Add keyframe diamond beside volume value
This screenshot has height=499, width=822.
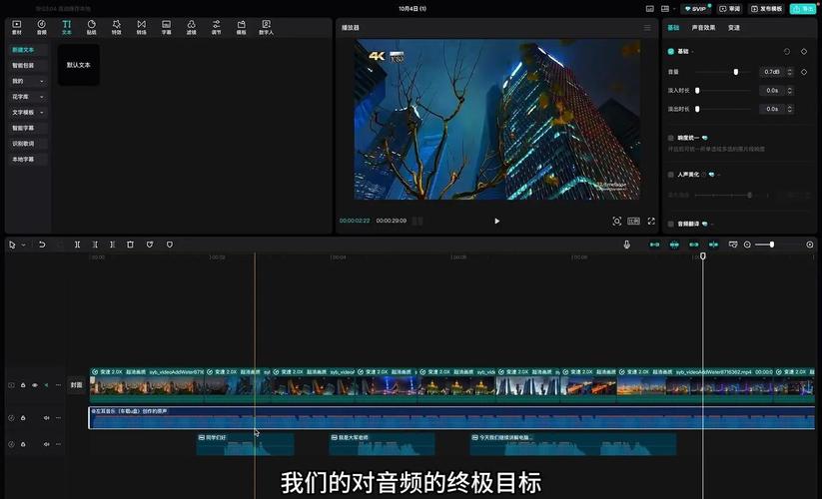point(804,72)
